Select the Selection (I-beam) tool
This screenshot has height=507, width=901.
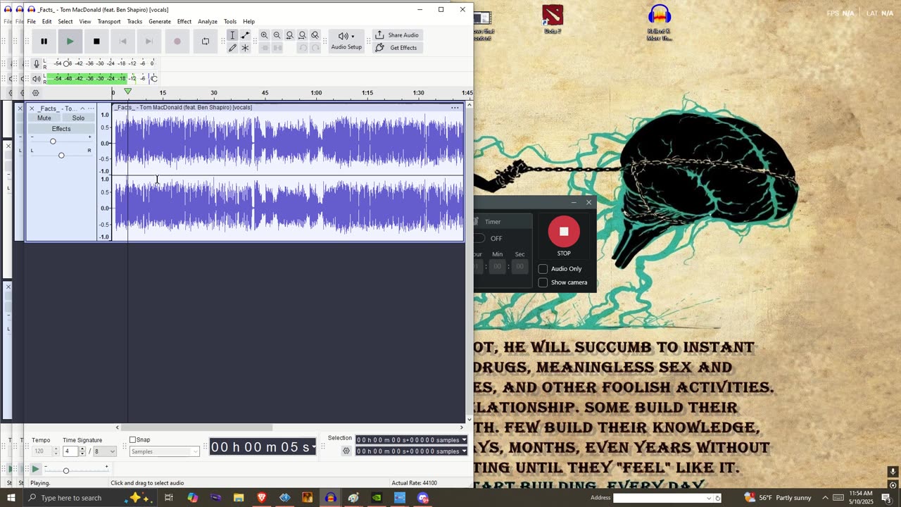(x=232, y=35)
